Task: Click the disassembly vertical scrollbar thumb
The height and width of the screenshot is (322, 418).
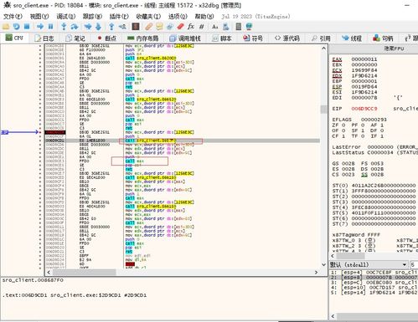Action: pyautogui.click(x=323, y=110)
